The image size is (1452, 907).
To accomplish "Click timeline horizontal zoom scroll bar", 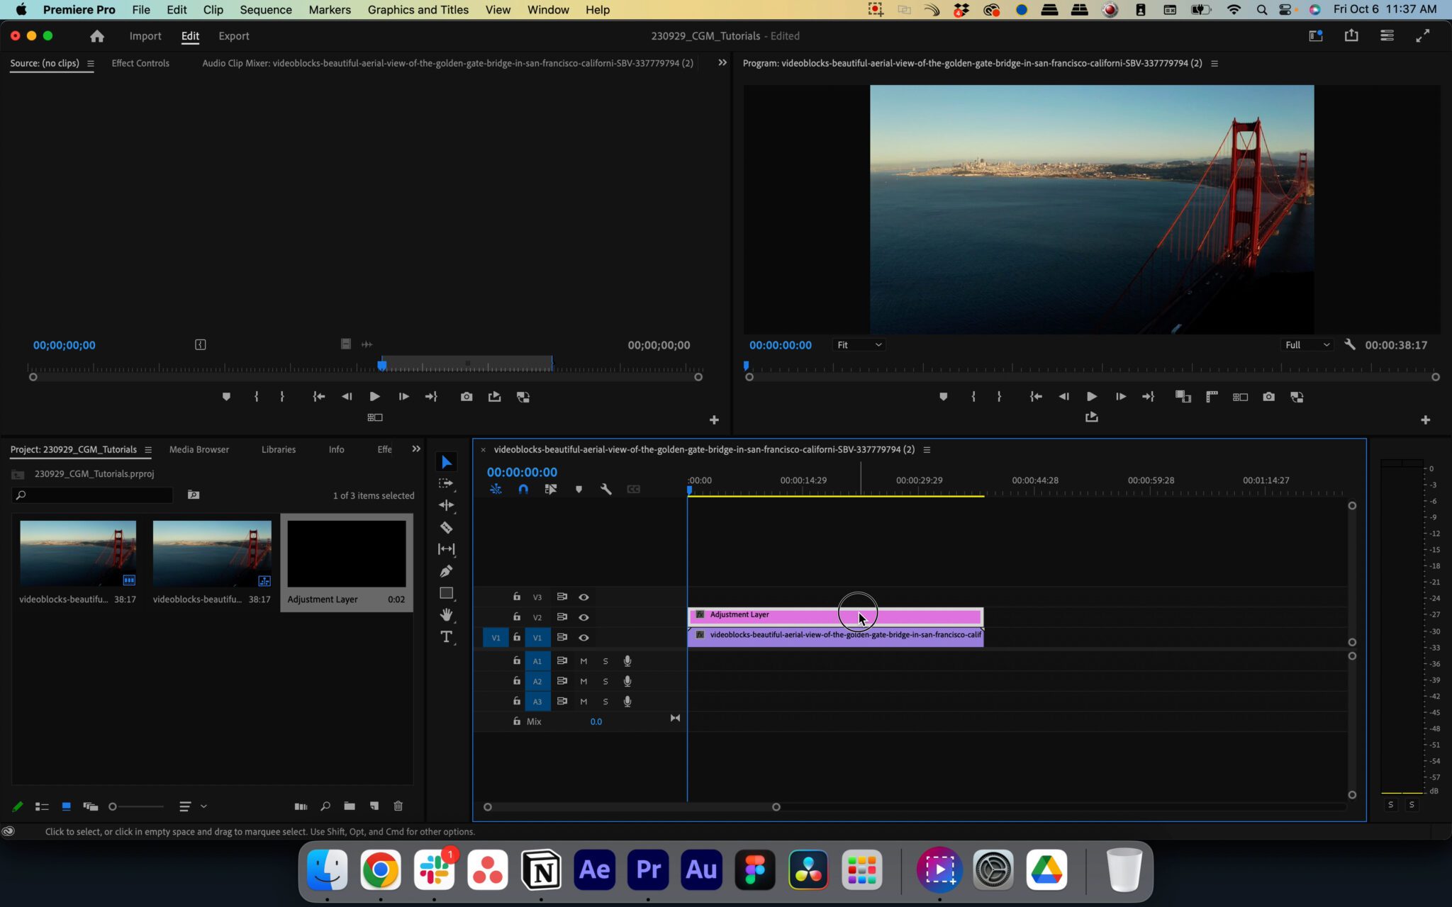I will click(632, 807).
